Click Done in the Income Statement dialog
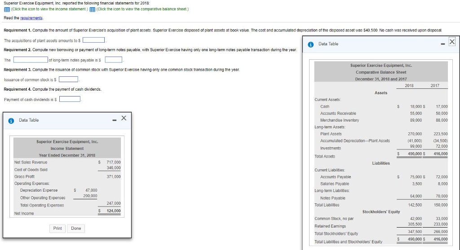Viewport: 460px width, 250px height. (x=76, y=228)
